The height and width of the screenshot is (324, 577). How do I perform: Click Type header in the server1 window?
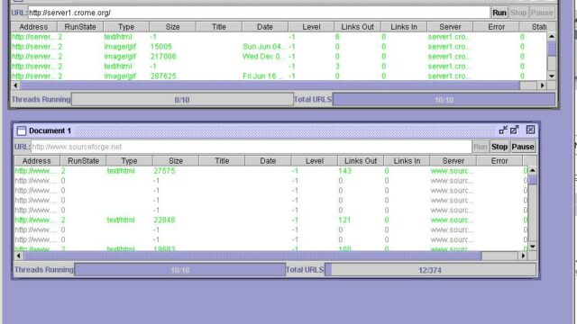click(x=126, y=27)
